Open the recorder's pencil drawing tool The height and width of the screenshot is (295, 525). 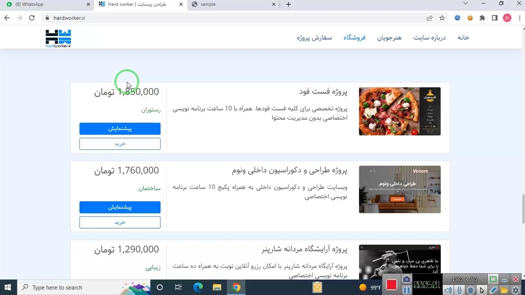(x=493, y=290)
